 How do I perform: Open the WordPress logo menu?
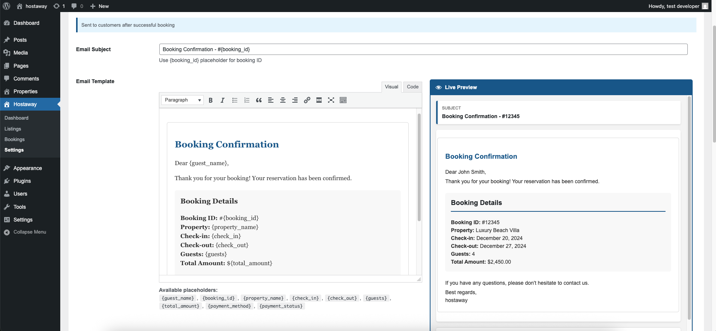6,6
